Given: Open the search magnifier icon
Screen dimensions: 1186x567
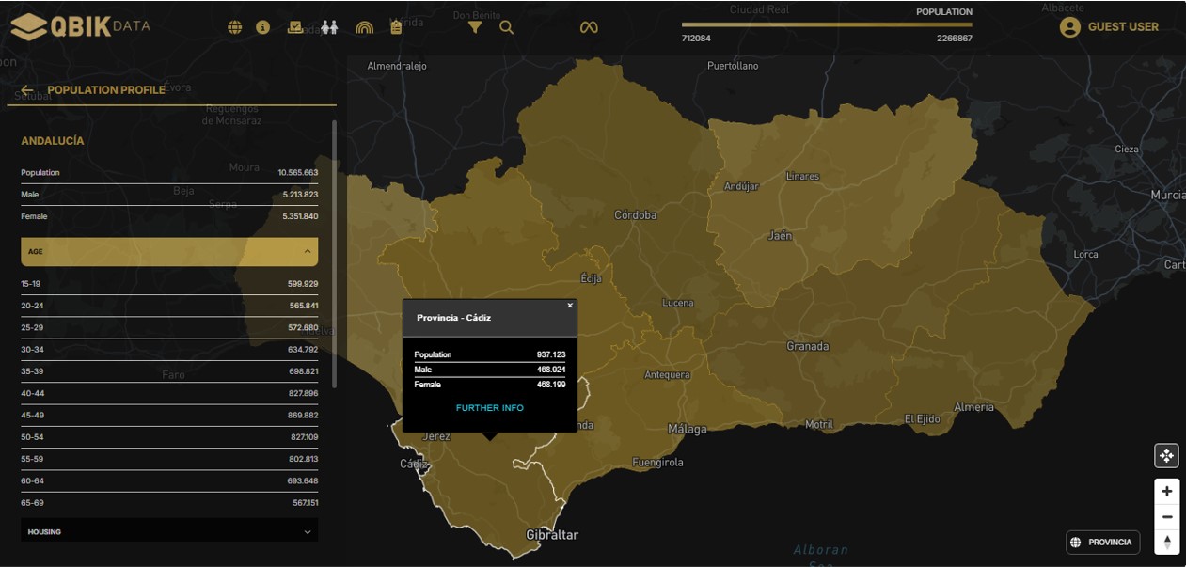Looking at the screenshot, I should click(x=506, y=27).
